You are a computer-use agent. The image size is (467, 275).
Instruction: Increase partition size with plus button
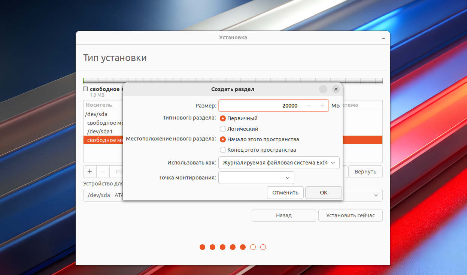coord(322,106)
